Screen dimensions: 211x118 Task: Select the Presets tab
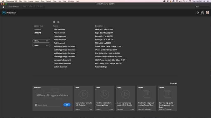click(x=38, y=33)
